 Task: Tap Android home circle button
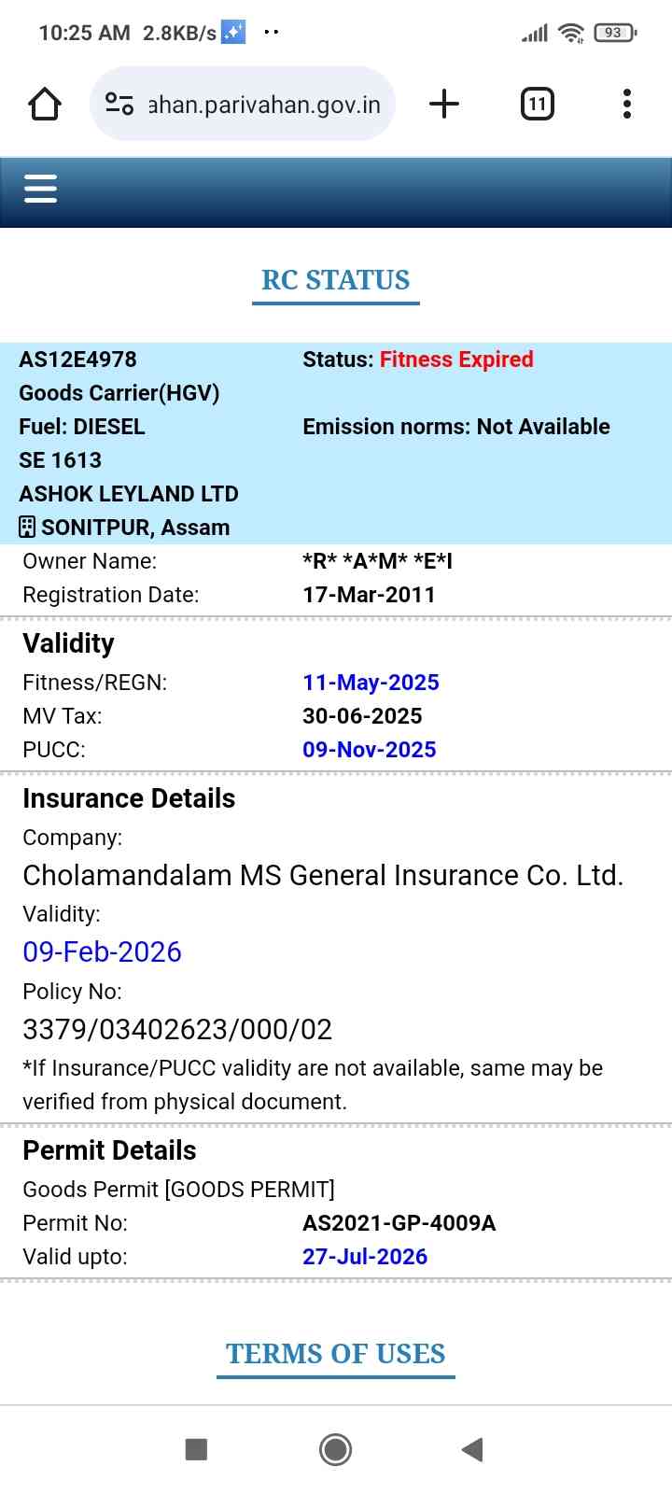click(x=336, y=1449)
